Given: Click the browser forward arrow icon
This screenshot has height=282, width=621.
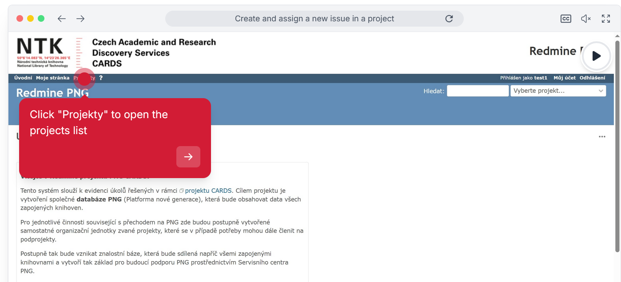Looking at the screenshot, I should click(x=80, y=19).
